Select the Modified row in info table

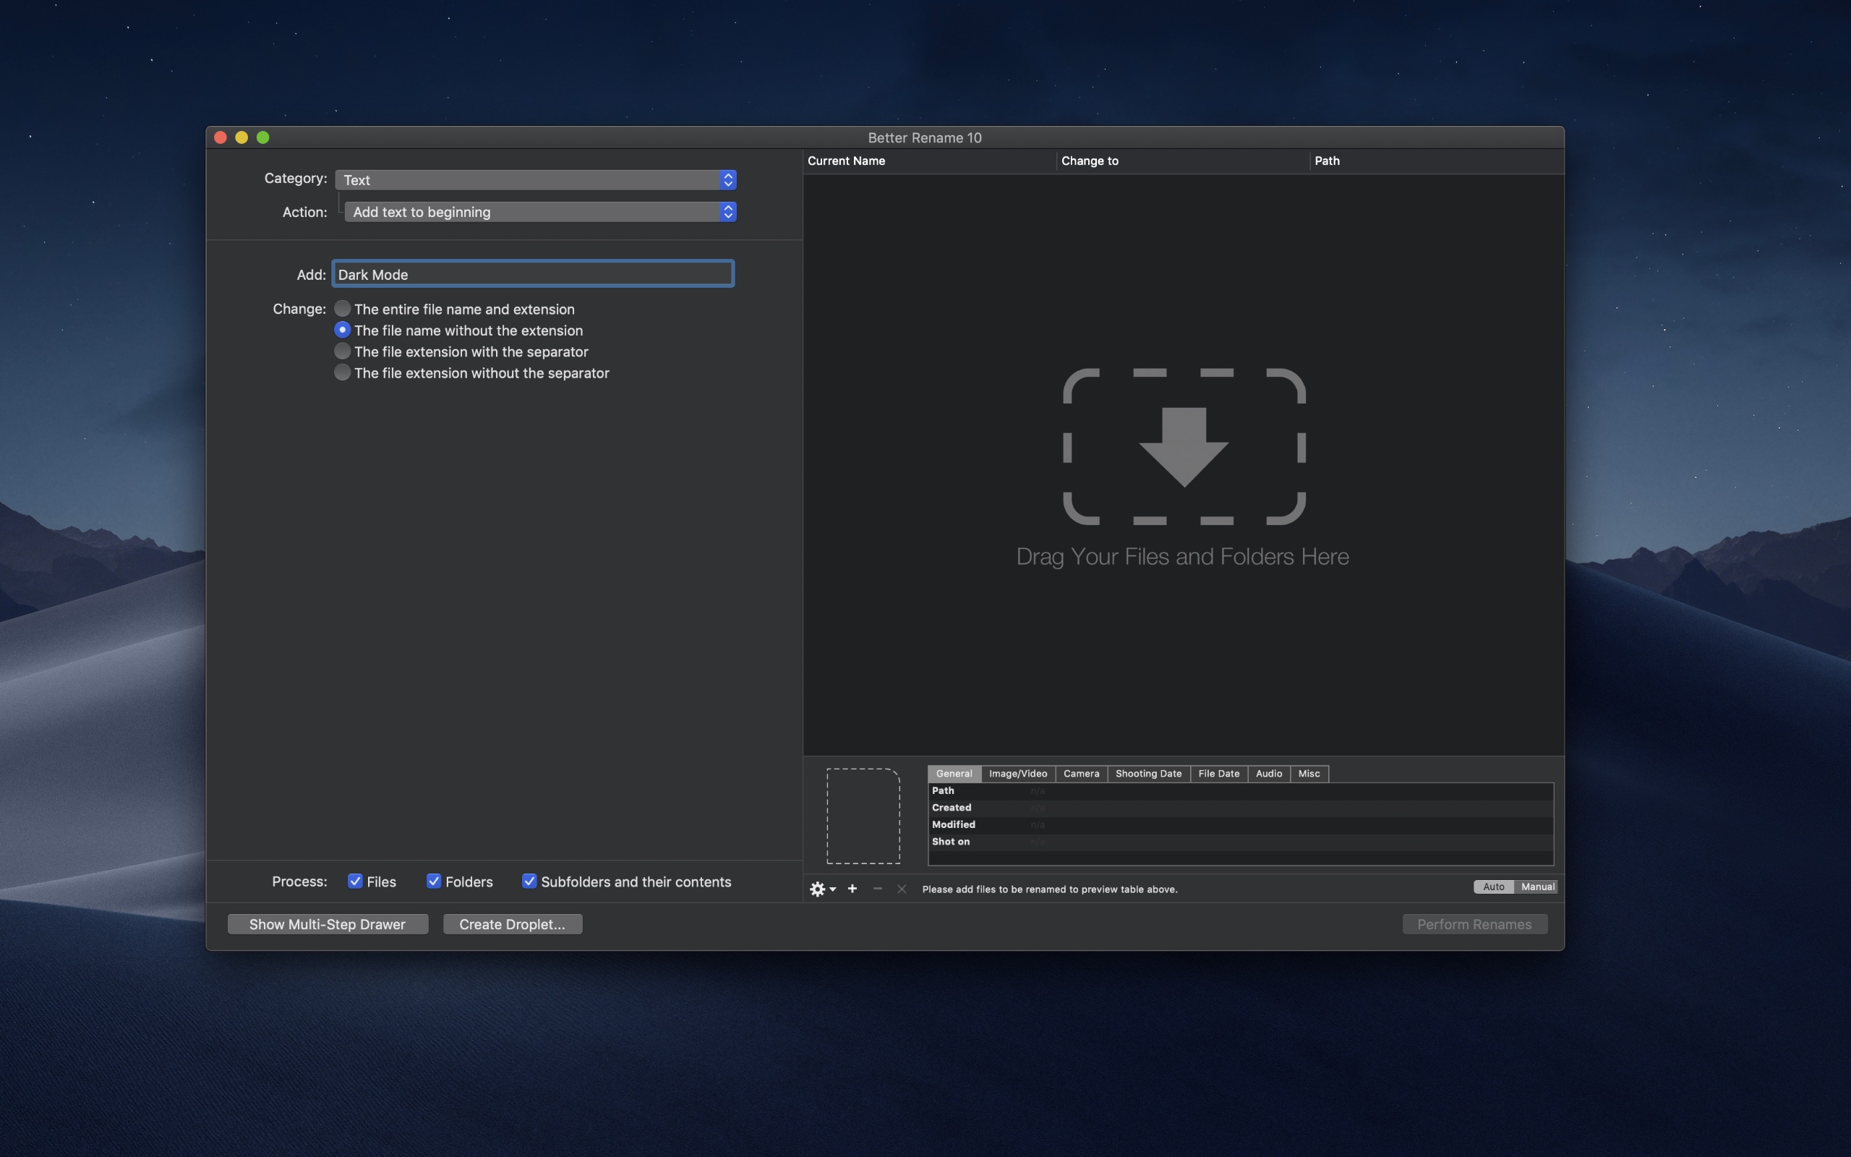(x=1241, y=824)
